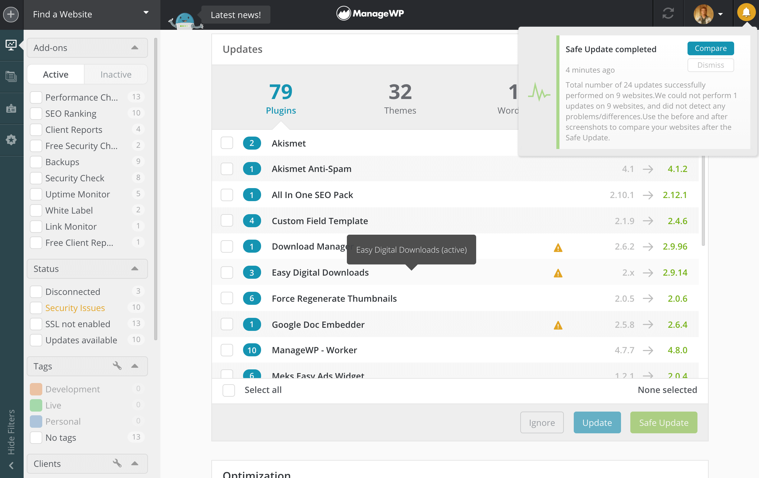Dismiss the Safe Update completed notification
The width and height of the screenshot is (759, 478).
711,65
